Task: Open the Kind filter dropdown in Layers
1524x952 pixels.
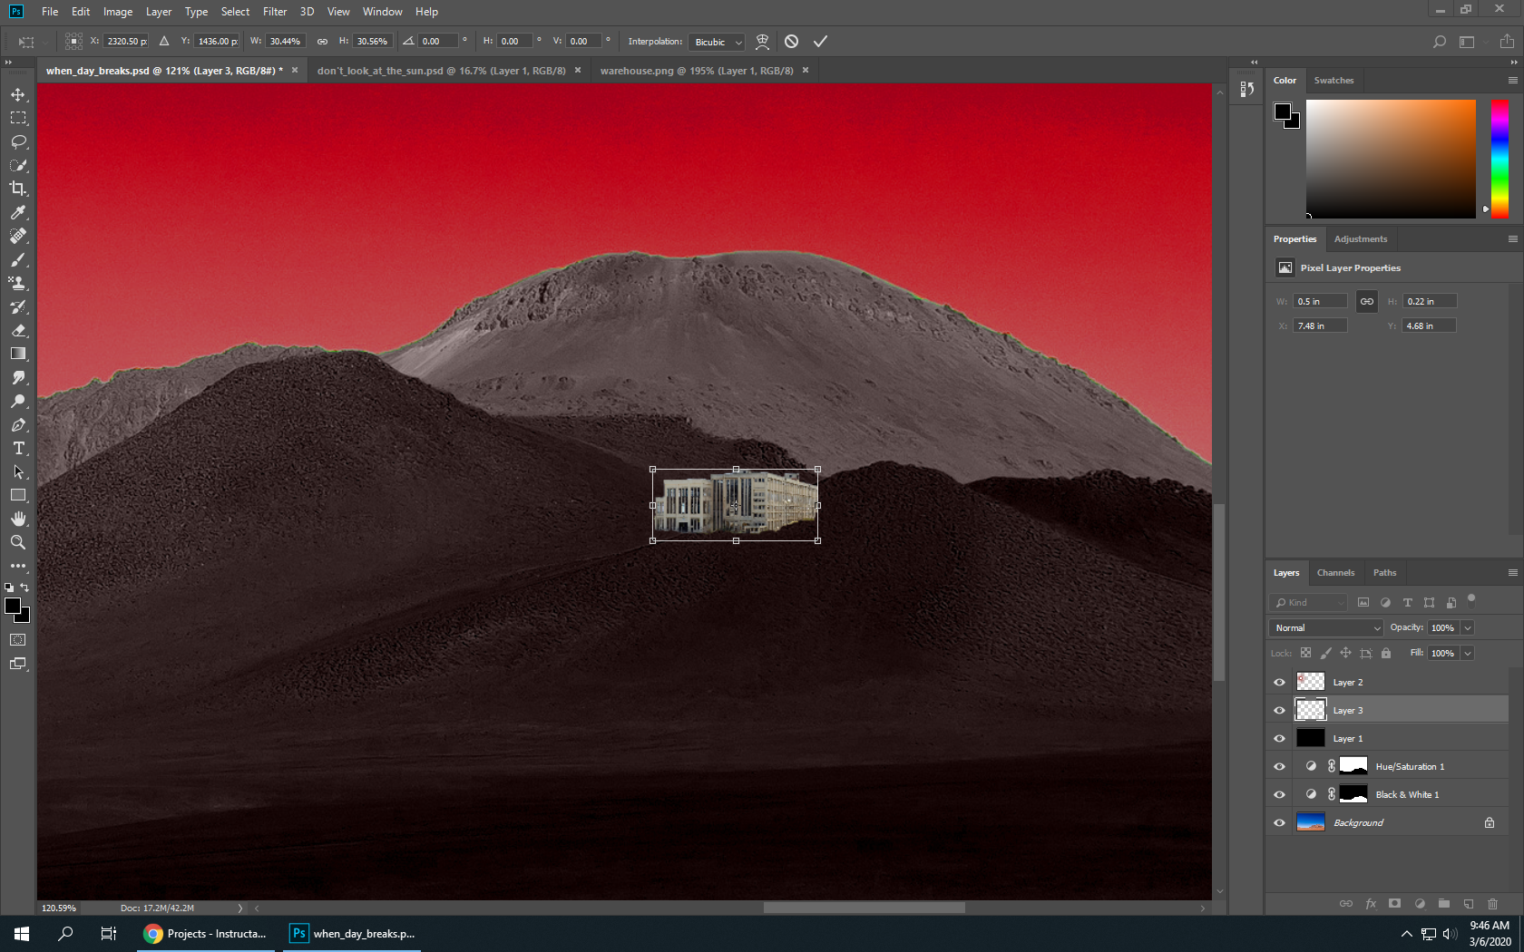Action: pyautogui.click(x=1310, y=603)
